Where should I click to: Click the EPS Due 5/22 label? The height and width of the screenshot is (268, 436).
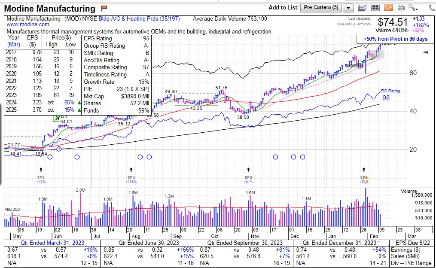[413, 243]
